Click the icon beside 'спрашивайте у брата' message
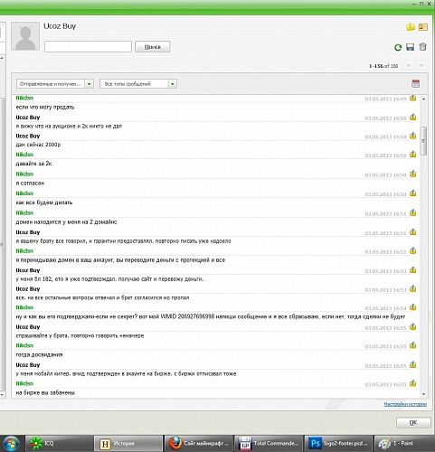This screenshot has height=452, width=435. 412,327
